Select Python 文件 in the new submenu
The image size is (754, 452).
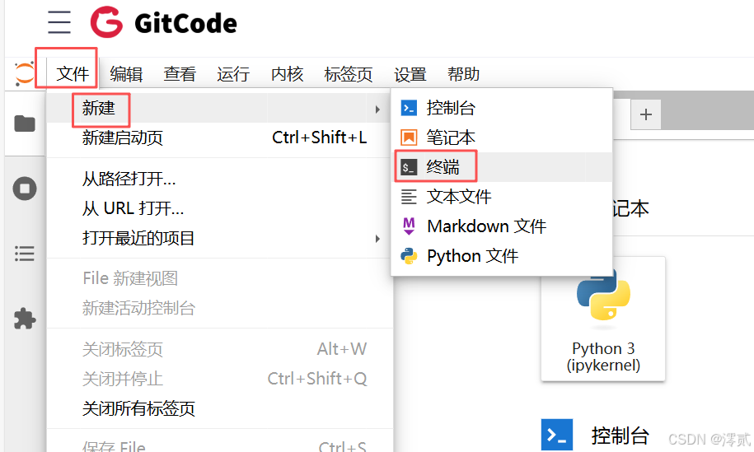(502, 256)
